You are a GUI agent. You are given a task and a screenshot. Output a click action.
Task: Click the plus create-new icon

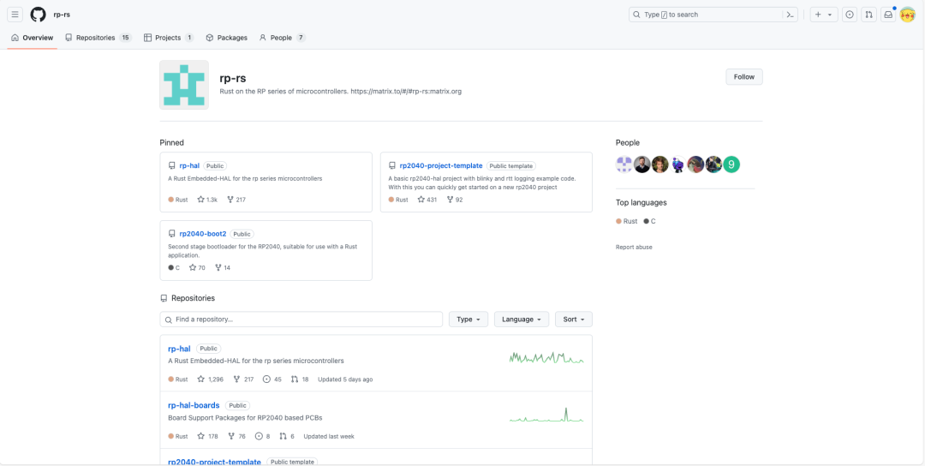click(818, 15)
